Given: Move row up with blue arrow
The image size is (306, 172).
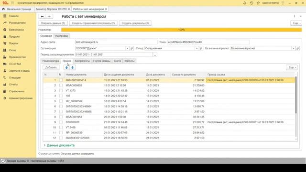Looking at the screenshot, I should point(66,67).
